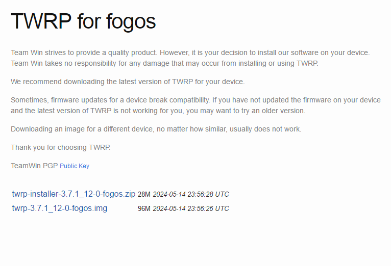Click the word 'fogos' in the heading
391x266 pixels.
click(x=131, y=22)
